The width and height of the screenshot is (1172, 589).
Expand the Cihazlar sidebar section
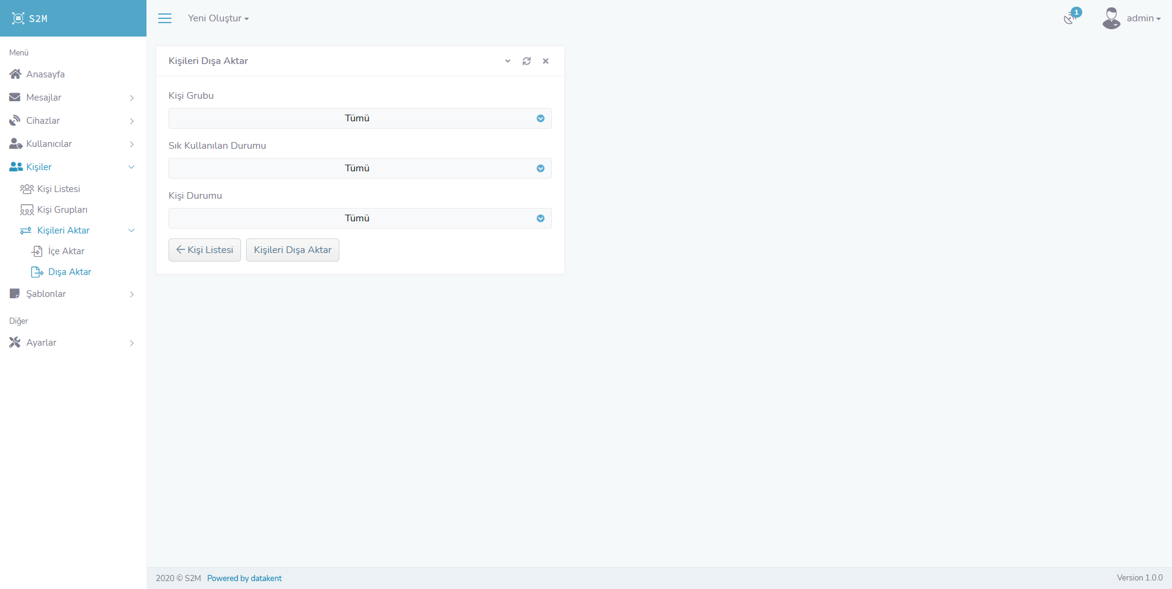tap(43, 121)
